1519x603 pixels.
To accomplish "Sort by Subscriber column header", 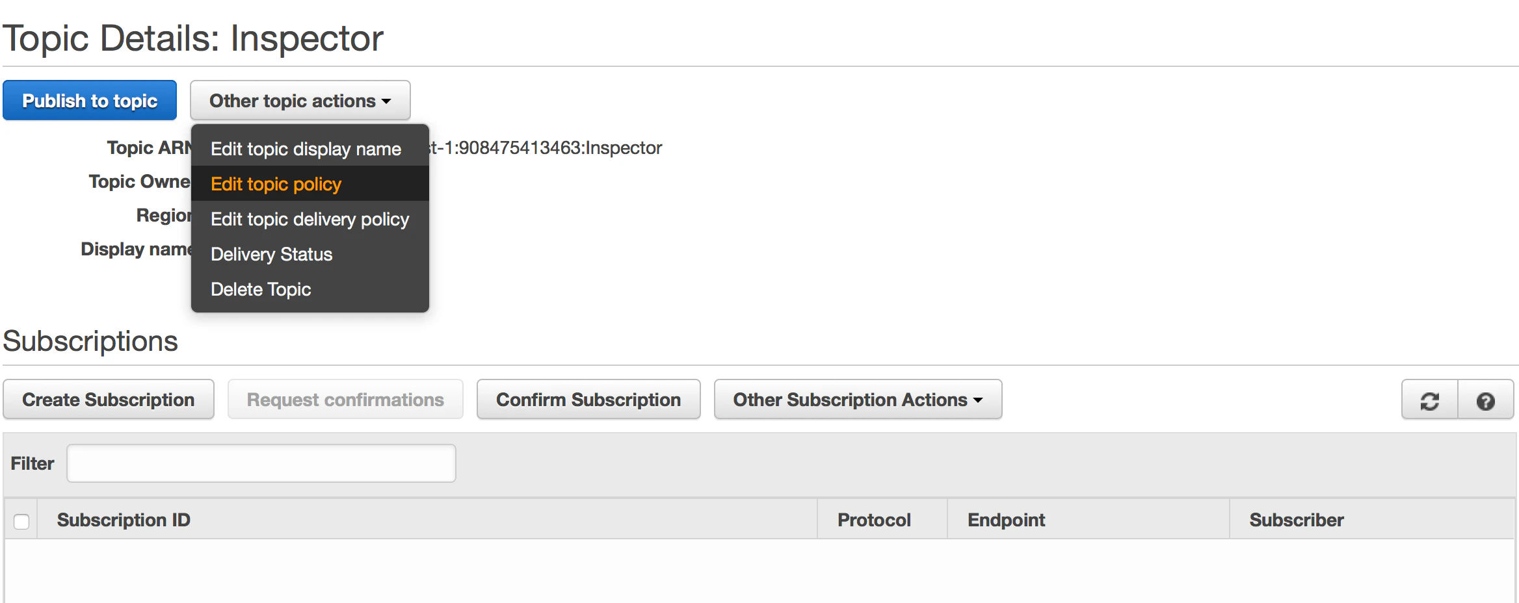I will click(1296, 520).
